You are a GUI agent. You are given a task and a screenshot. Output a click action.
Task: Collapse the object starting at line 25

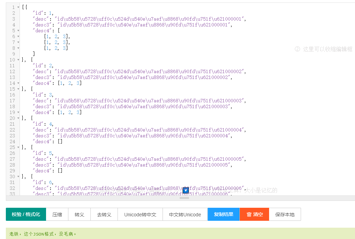pyautogui.click(x=18, y=147)
